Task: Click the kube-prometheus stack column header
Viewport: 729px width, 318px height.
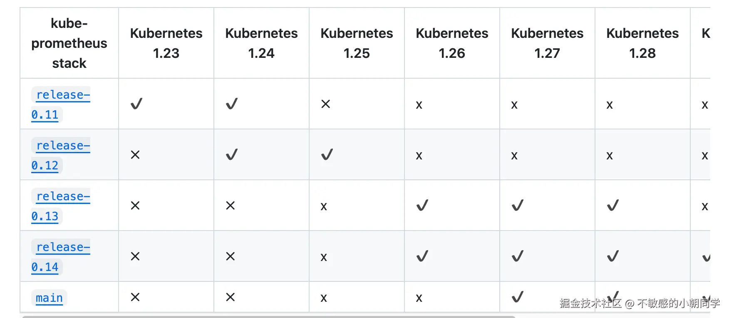Action: coord(69,43)
